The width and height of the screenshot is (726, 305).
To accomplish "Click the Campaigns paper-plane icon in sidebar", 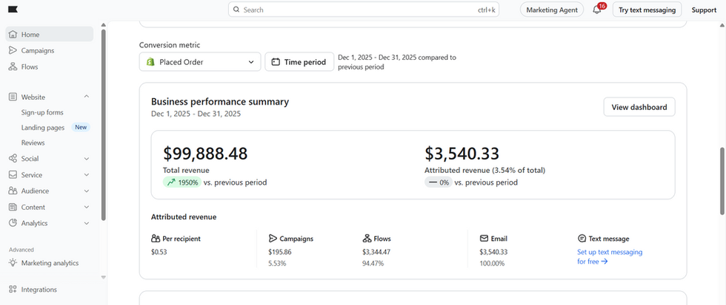I will click(13, 51).
